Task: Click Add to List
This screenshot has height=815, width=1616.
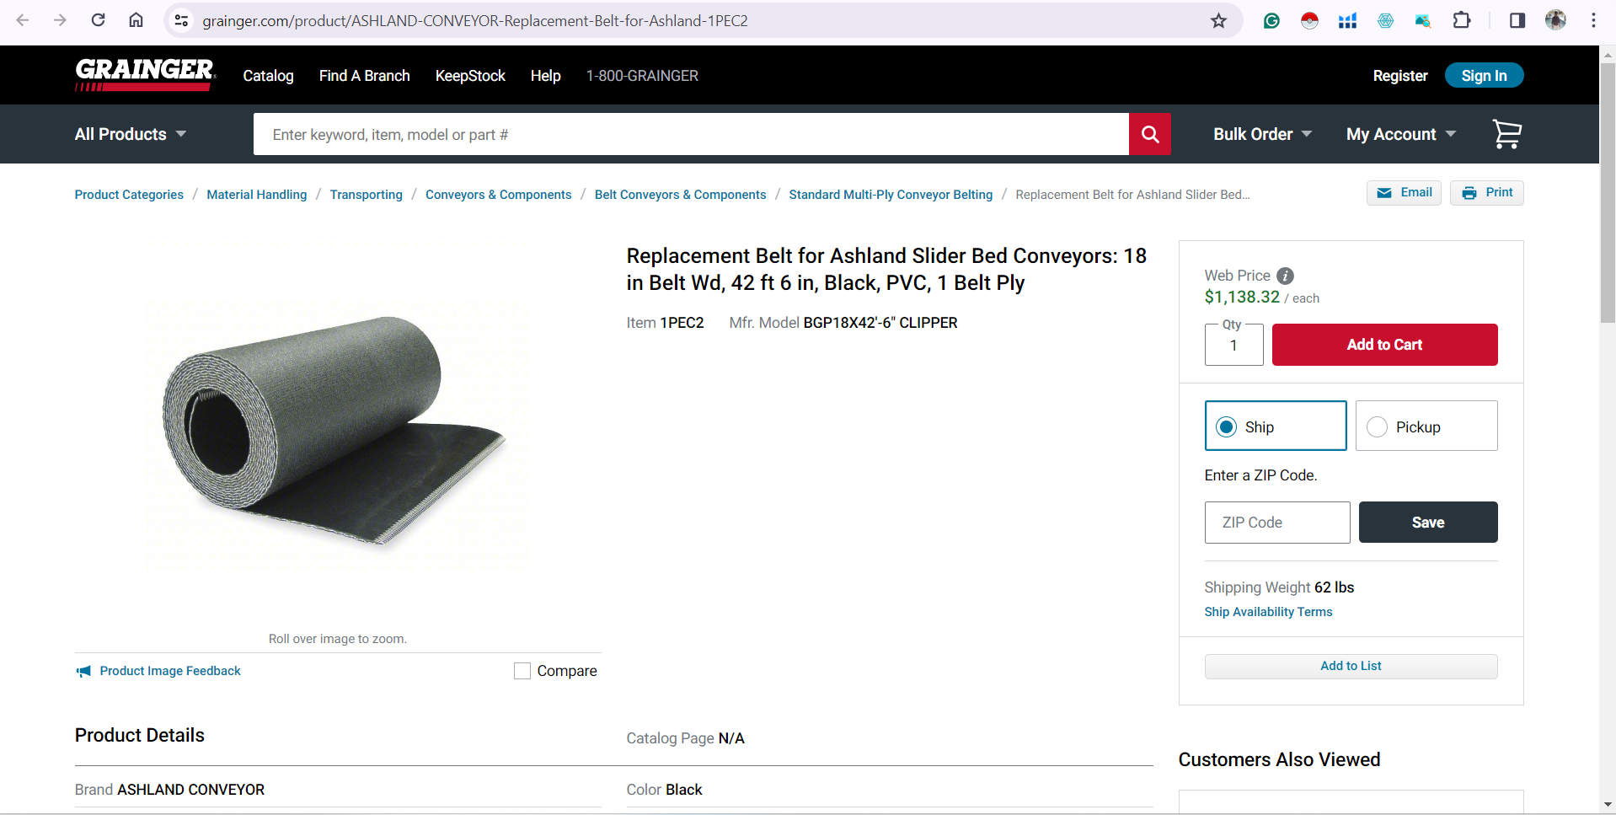Action: (1351, 666)
